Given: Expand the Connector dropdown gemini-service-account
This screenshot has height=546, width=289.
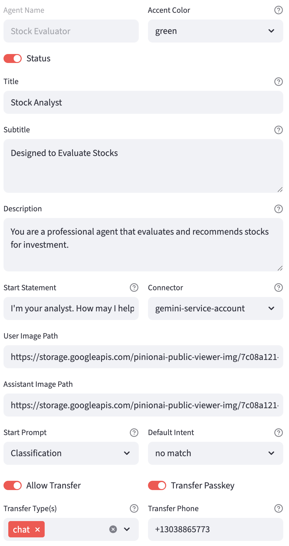Looking at the screenshot, I should click(215, 308).
